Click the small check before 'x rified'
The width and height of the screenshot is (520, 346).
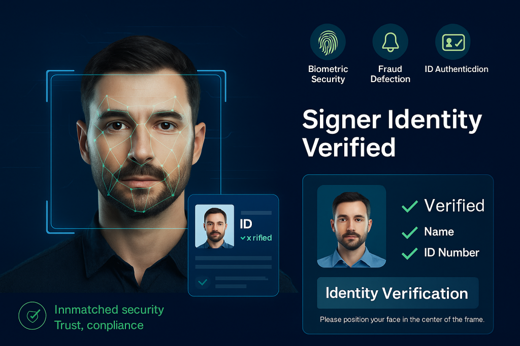(x=243, y=238)
